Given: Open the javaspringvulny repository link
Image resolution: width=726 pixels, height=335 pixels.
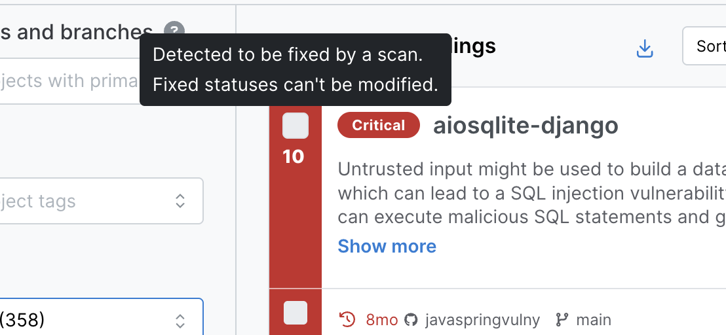Looking at the screenshot, I should (x=482, y=320).
